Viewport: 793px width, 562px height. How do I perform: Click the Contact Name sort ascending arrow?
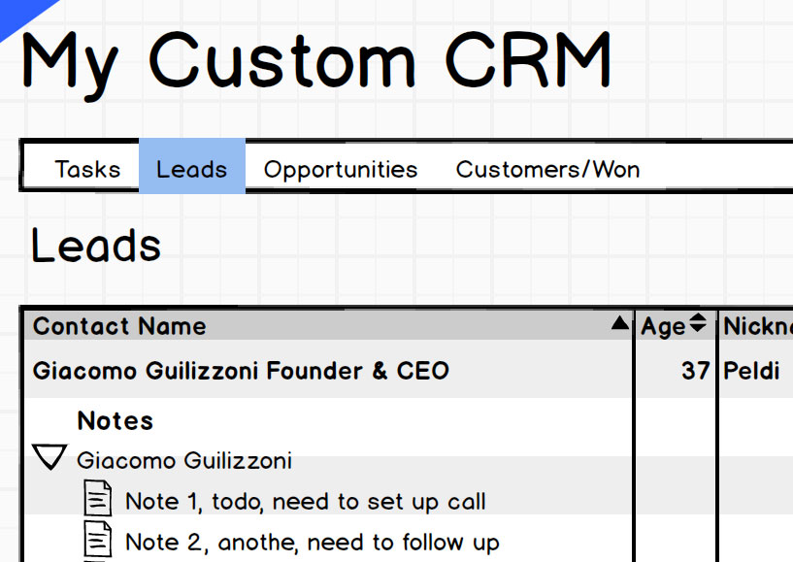coord(620,325)
